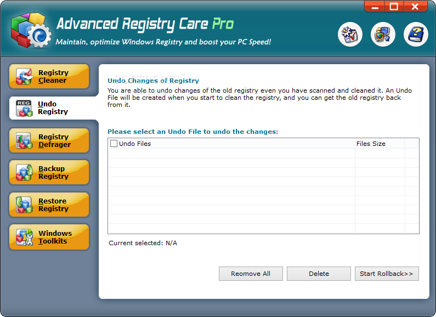Click the Registry Cleaner broom icon

point(24,76)
